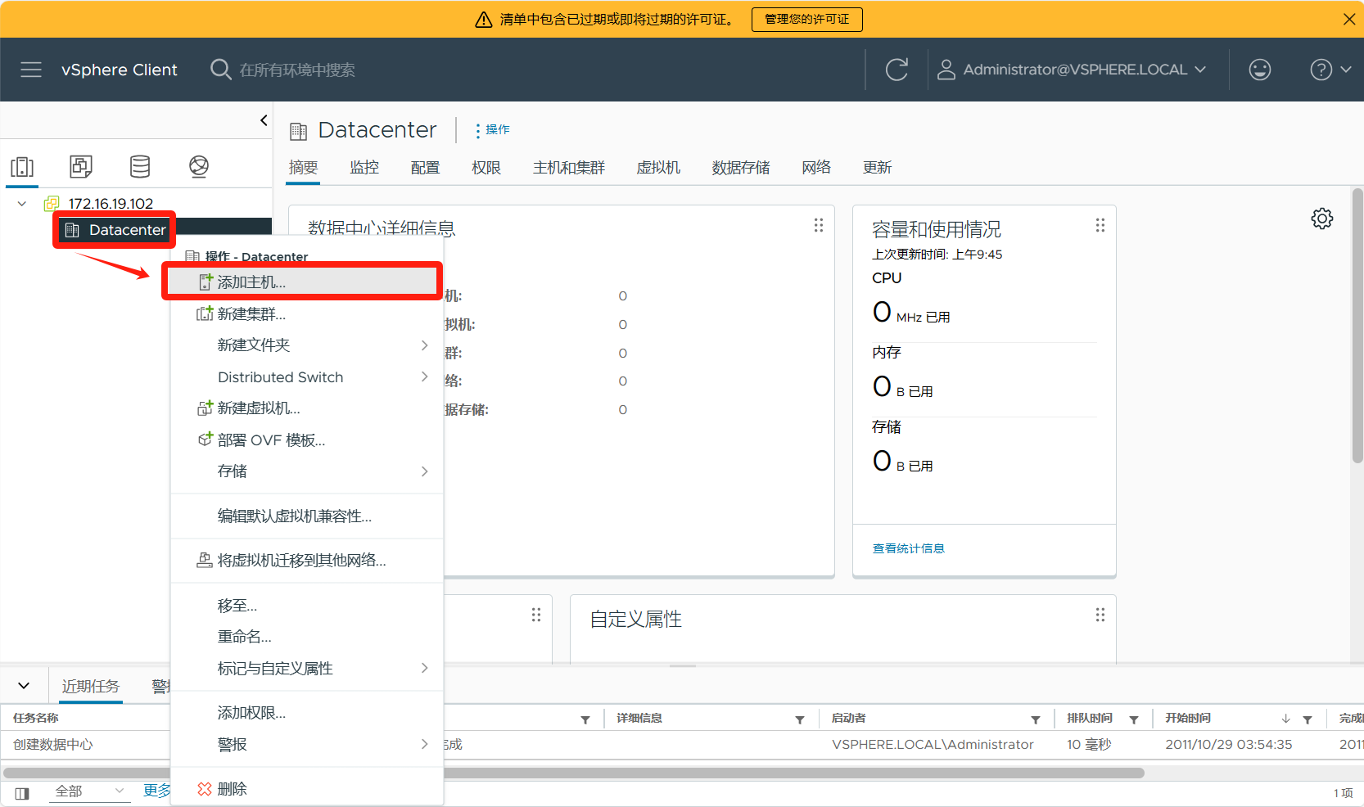Switch to VMs and Templates inventory icon
Image resolution: width=1364 pixels, height=807 pixels.
(81, 167)
